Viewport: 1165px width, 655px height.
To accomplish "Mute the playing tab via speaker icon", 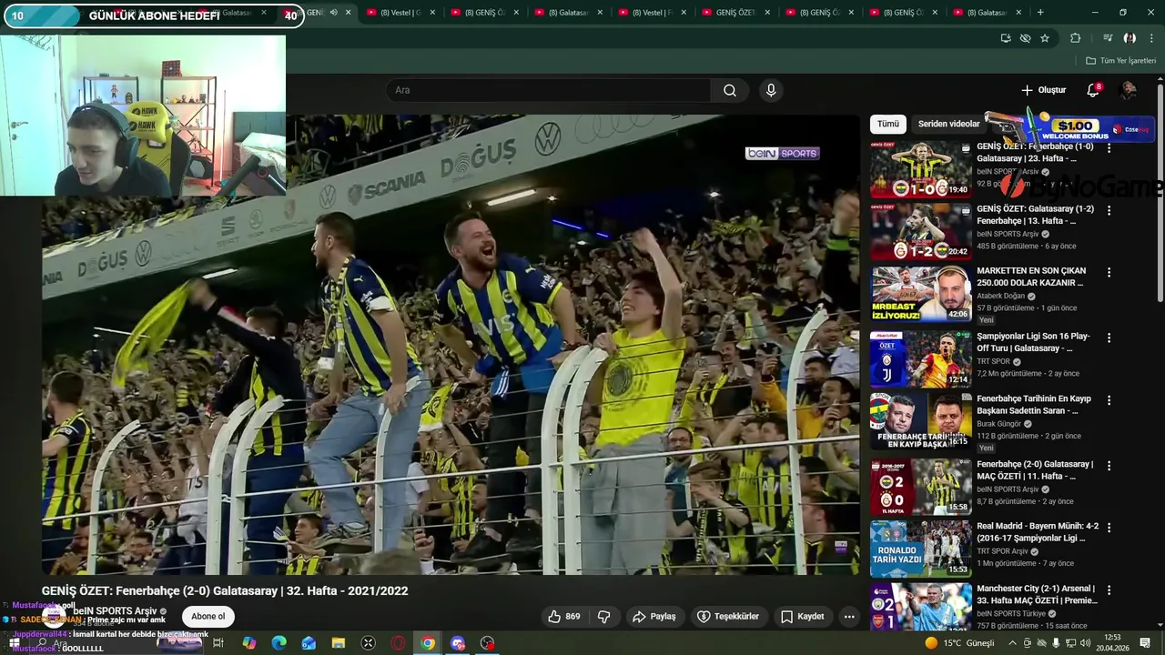I will tap(333, 13).
